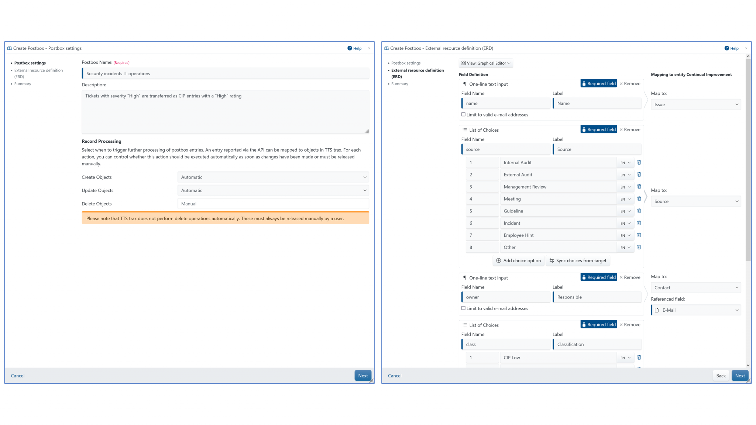Open the "View: Graphical Editor" dropdown

tap(485, 63)
